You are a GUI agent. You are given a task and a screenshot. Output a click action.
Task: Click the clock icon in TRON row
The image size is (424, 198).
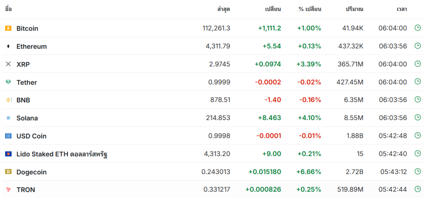(418, 189)
